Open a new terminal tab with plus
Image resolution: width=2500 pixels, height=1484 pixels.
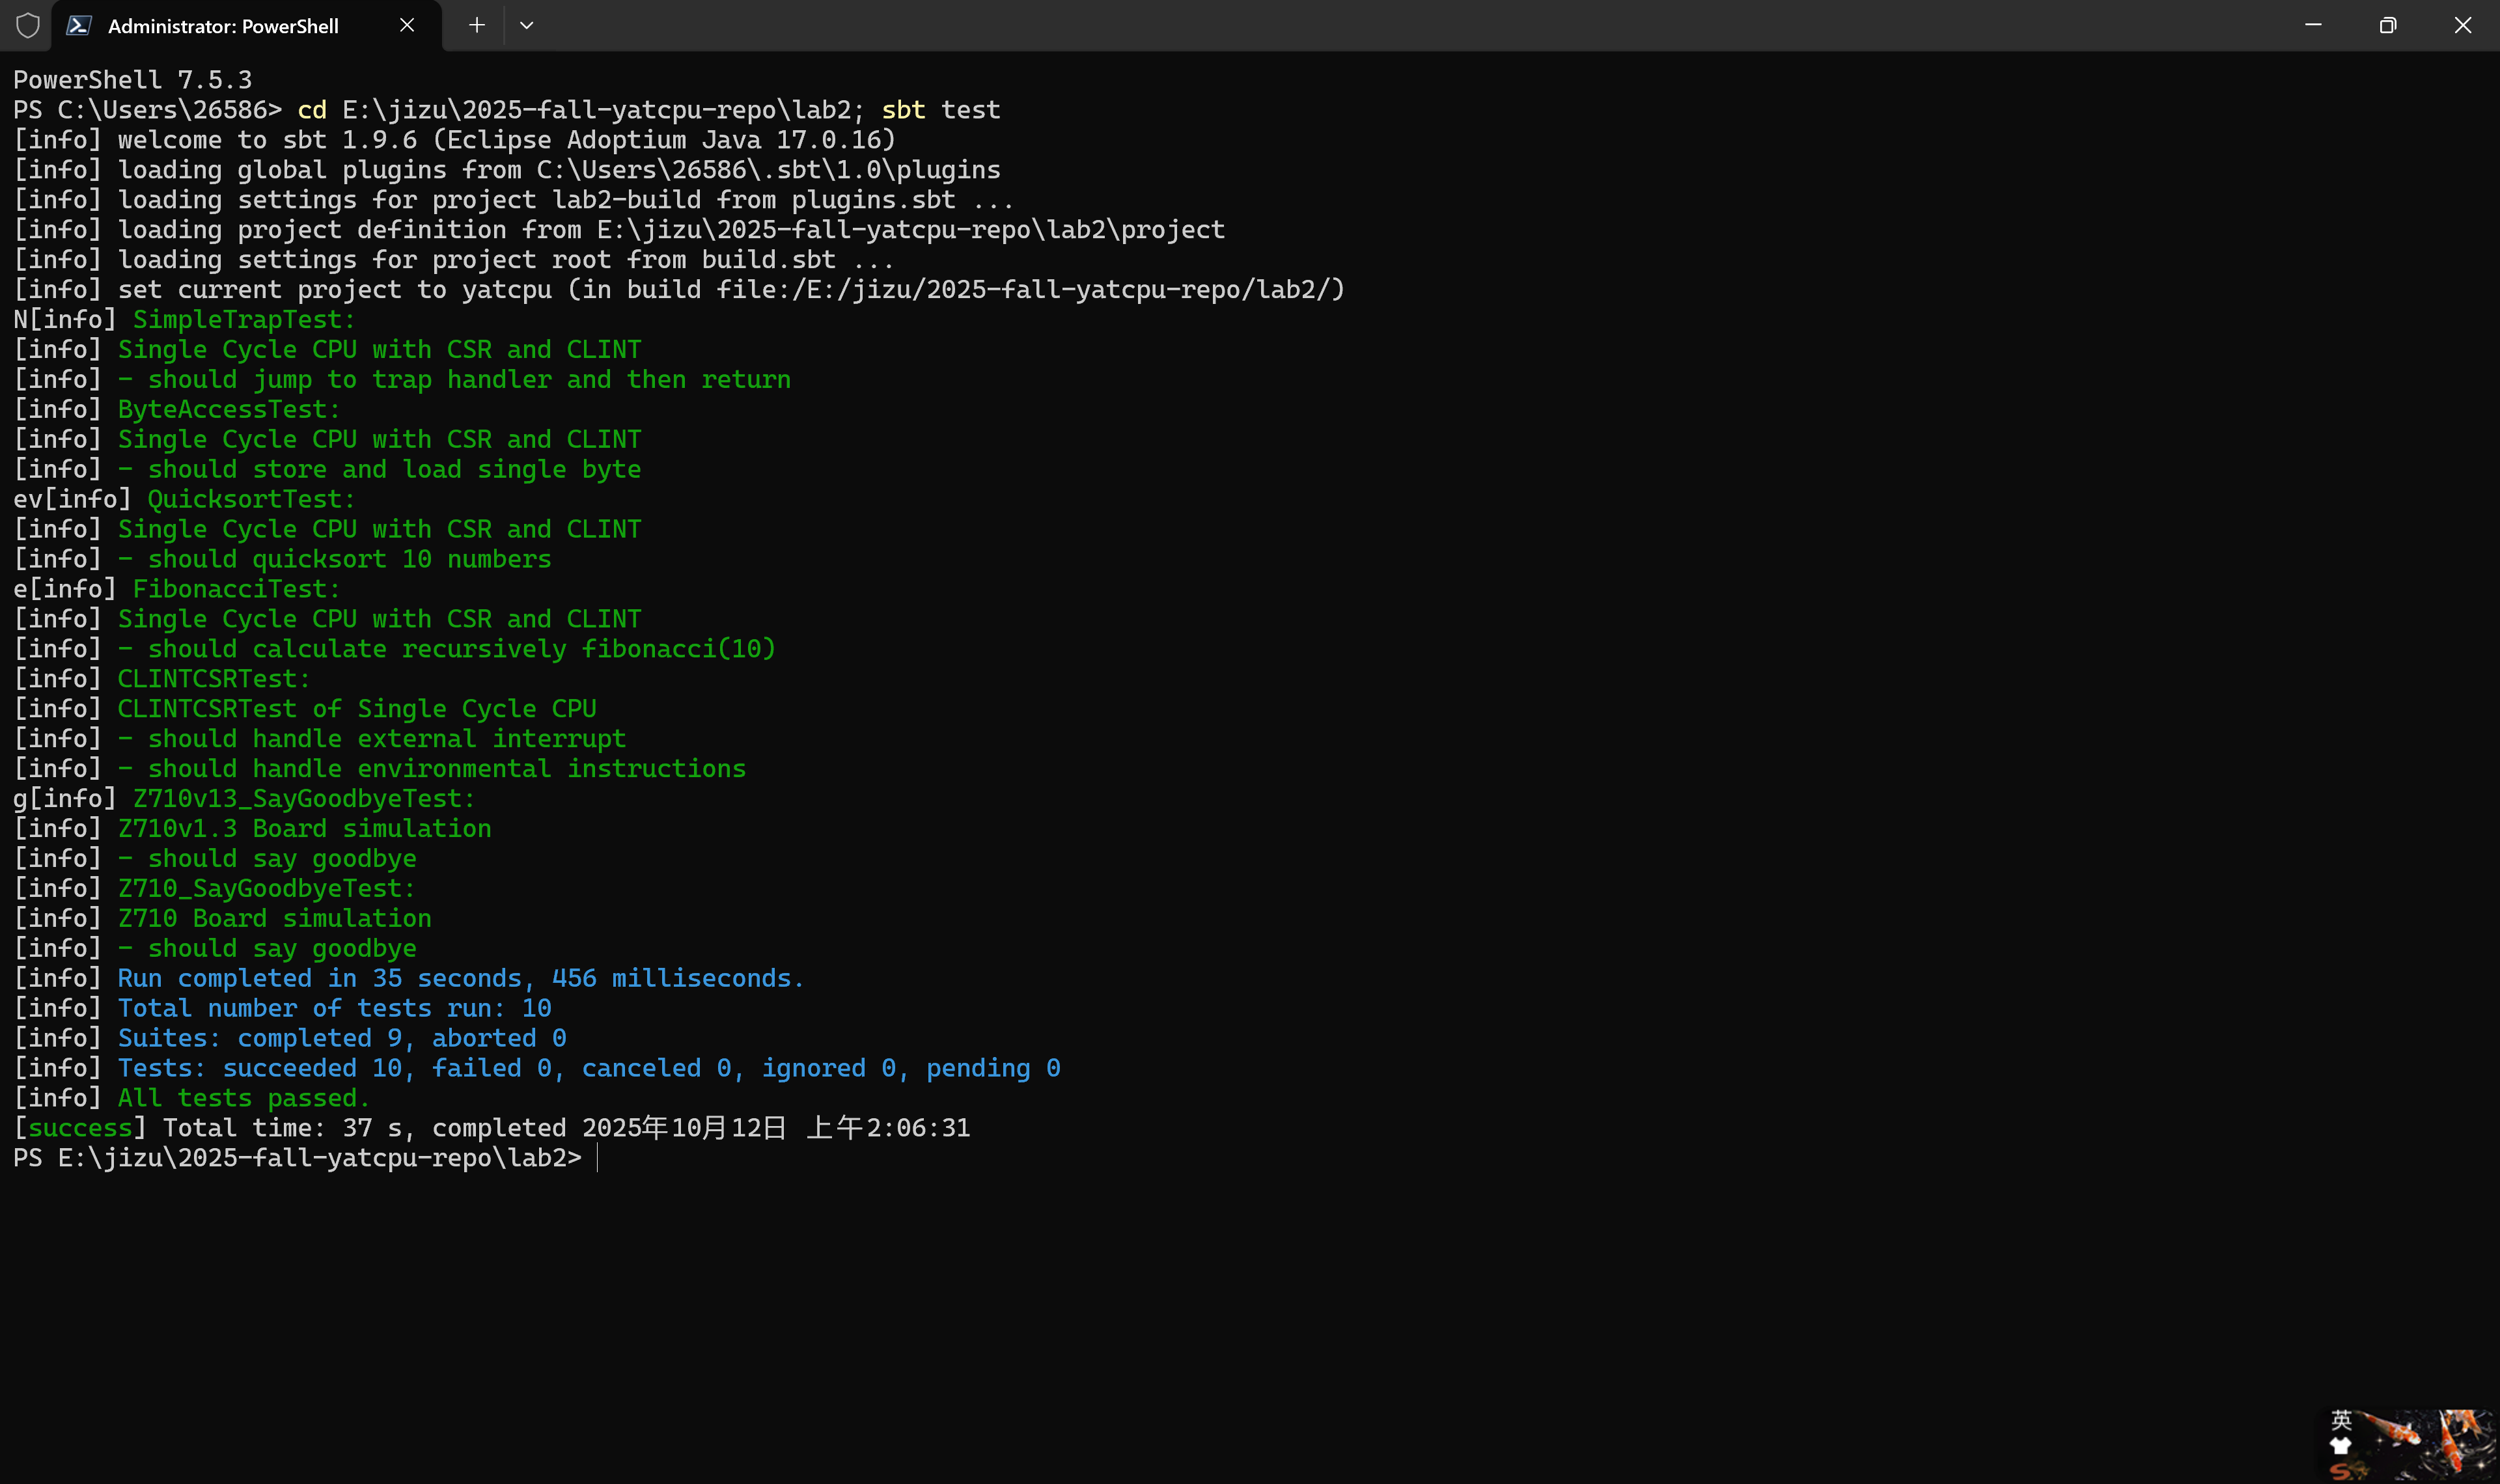point(477,26)
